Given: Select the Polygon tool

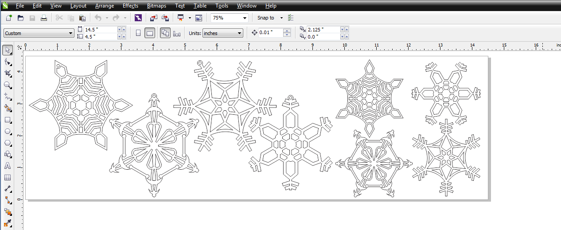Looking at the screenshot, I should [8, 143].
